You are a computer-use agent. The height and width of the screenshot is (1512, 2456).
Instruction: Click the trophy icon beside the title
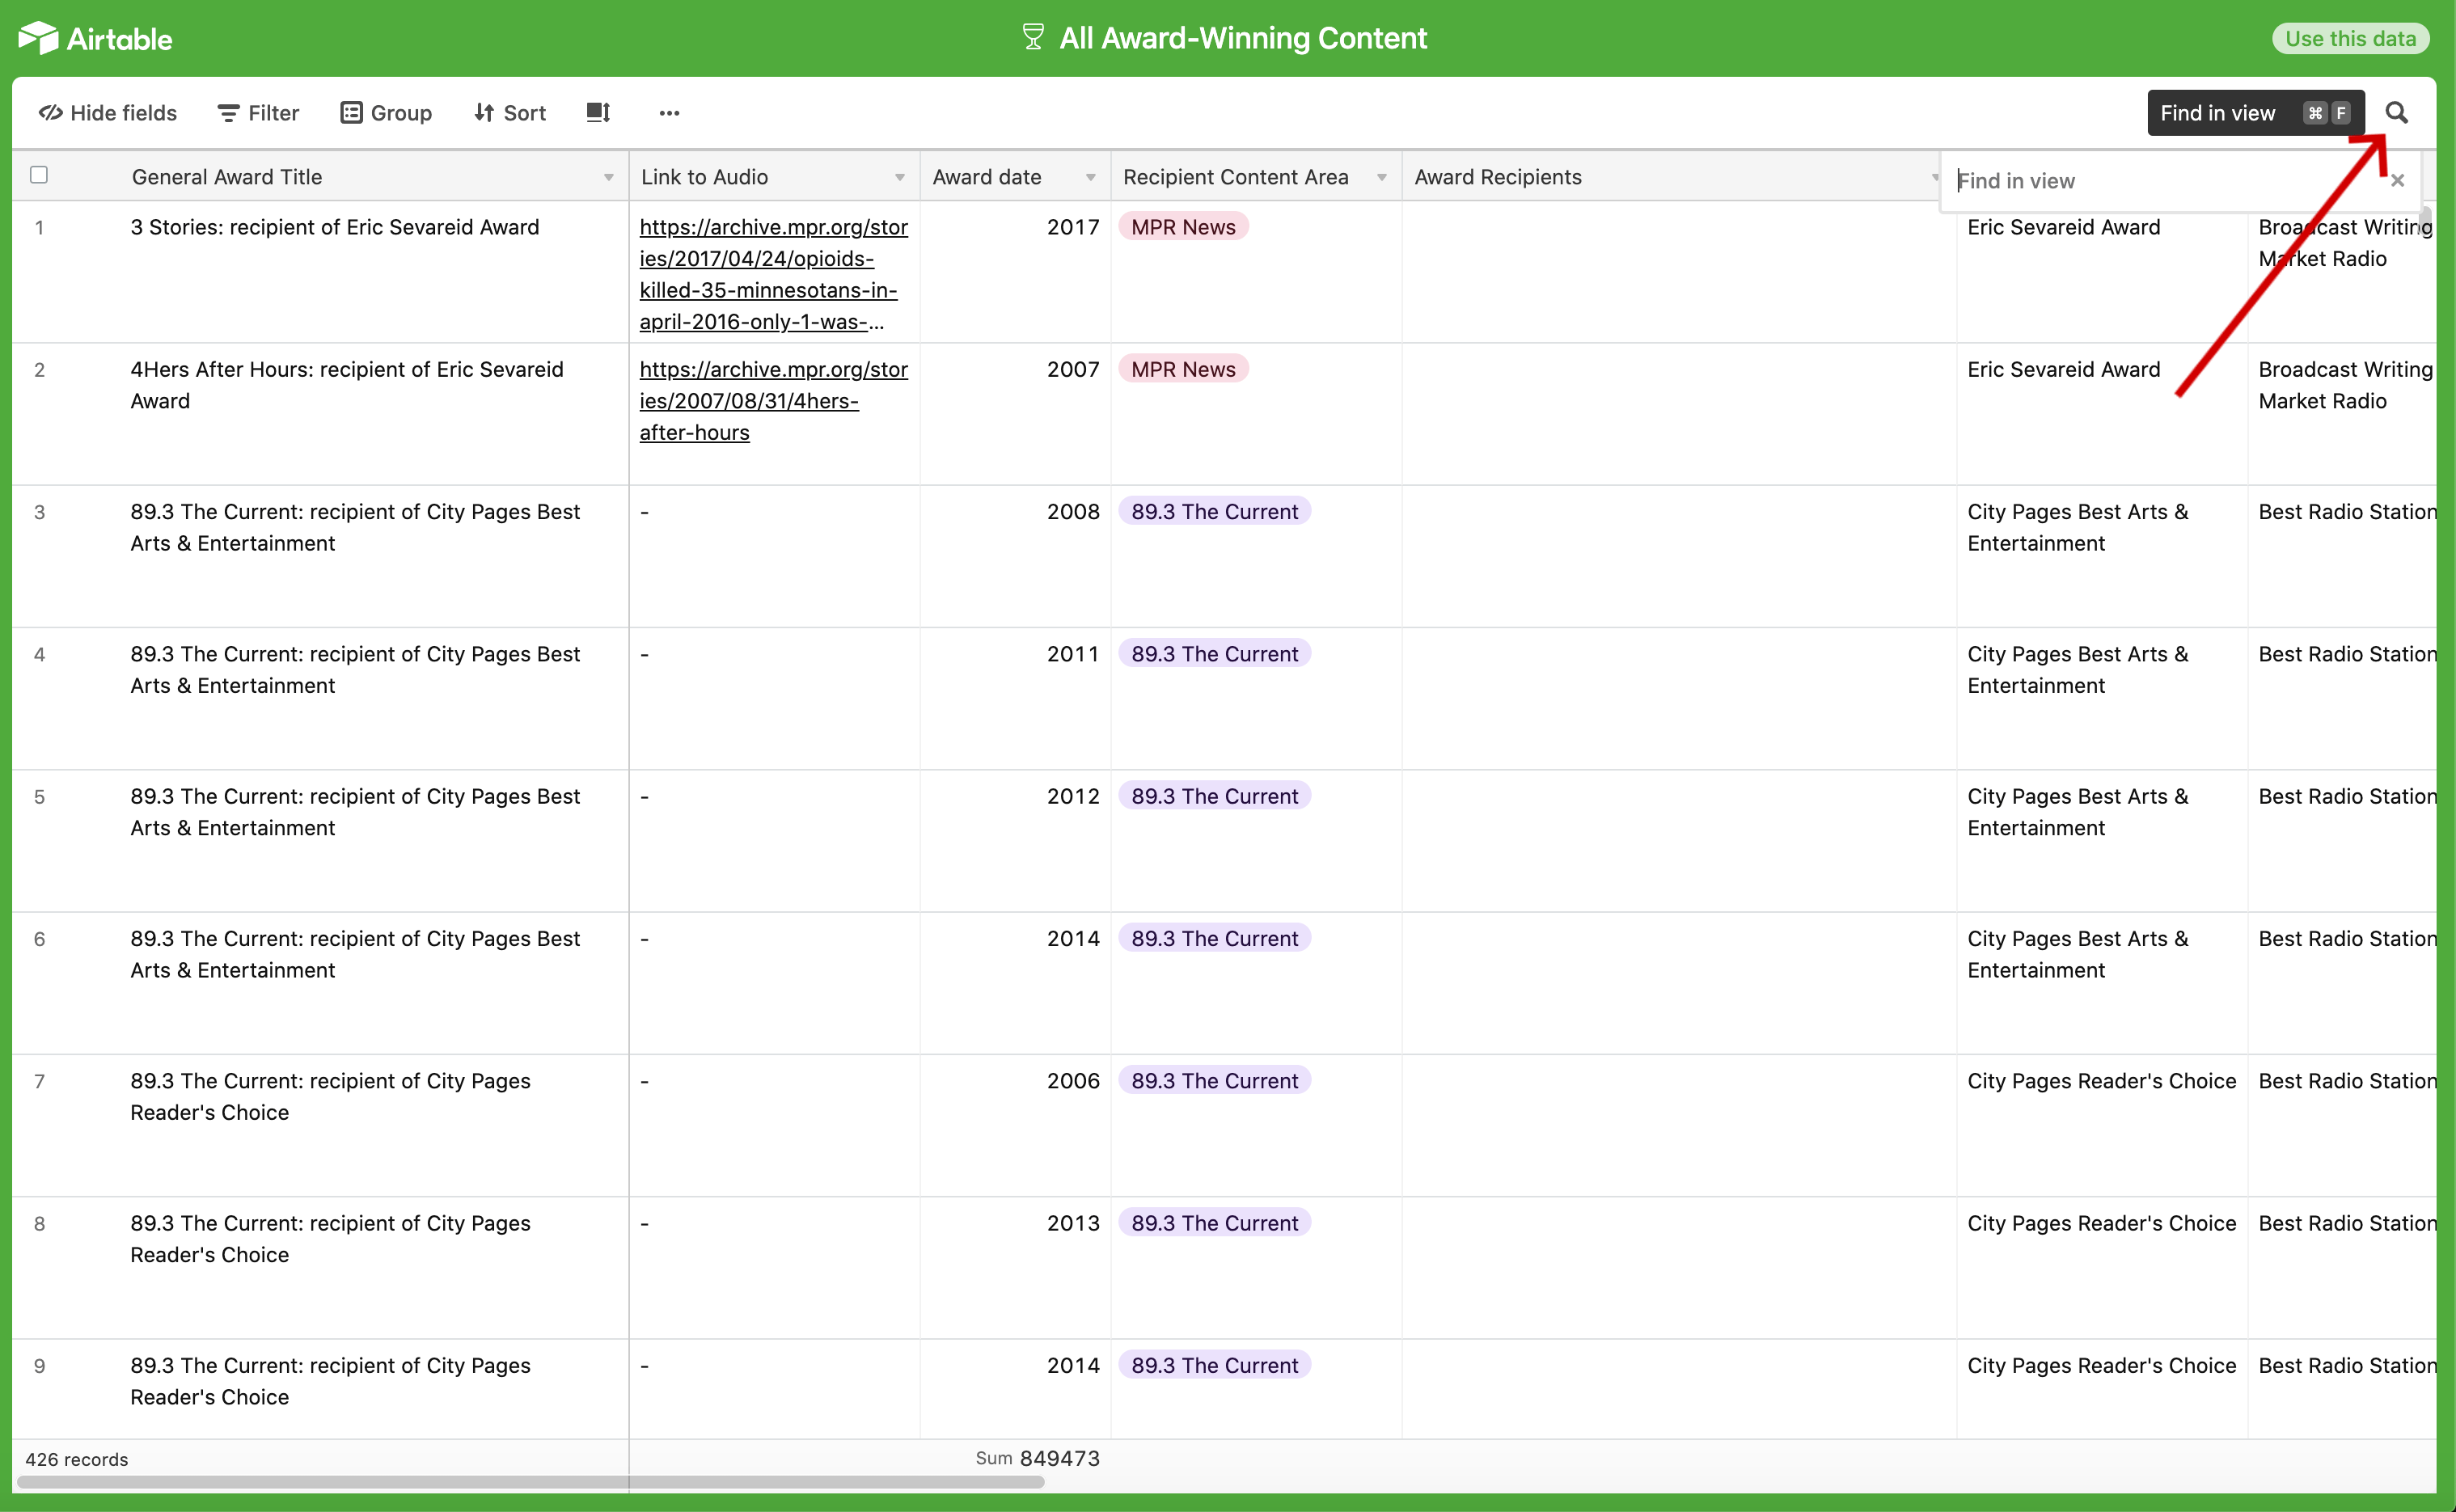pos(1033,37)
